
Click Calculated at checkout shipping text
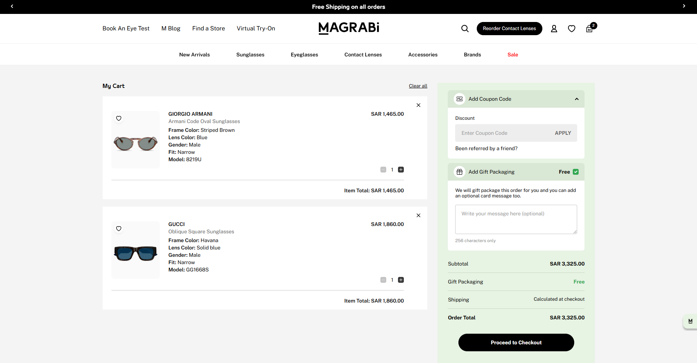559,299
